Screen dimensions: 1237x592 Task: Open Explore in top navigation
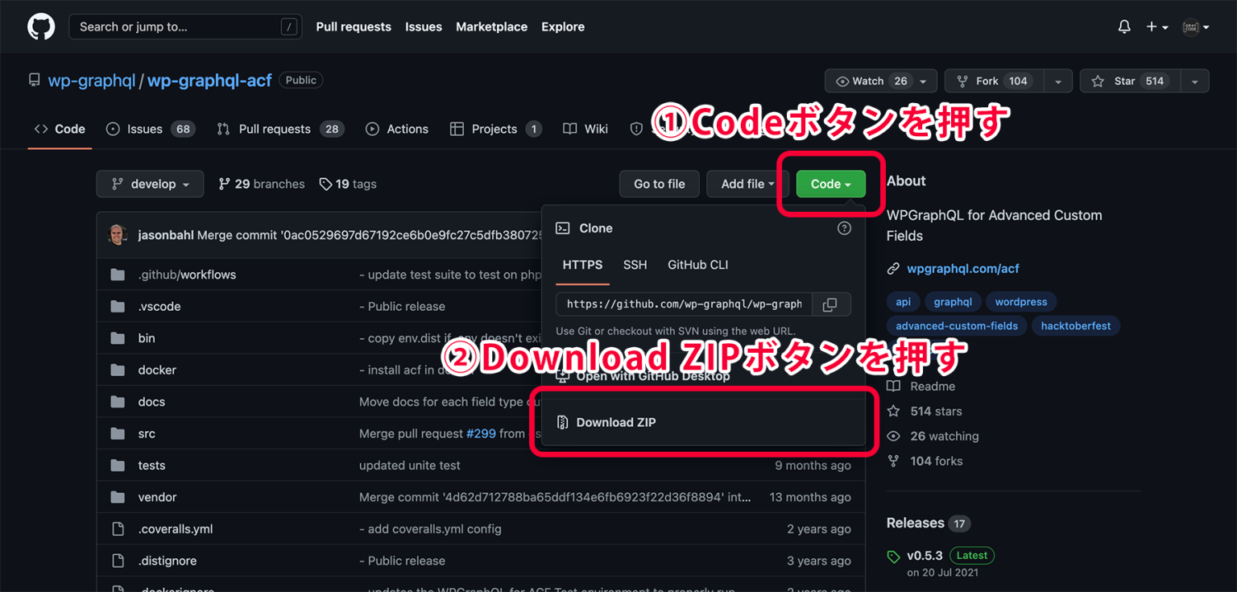click(x=563, y=27)
